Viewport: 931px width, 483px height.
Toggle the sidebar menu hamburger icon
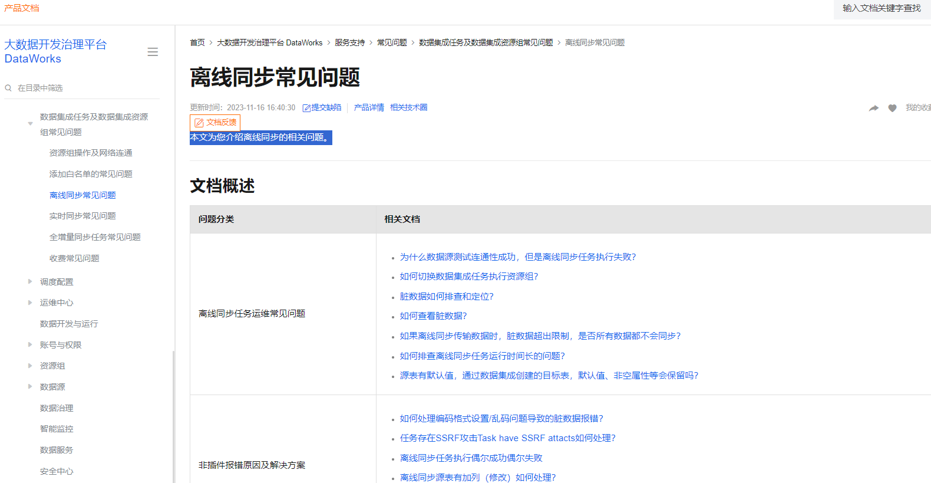153,52
